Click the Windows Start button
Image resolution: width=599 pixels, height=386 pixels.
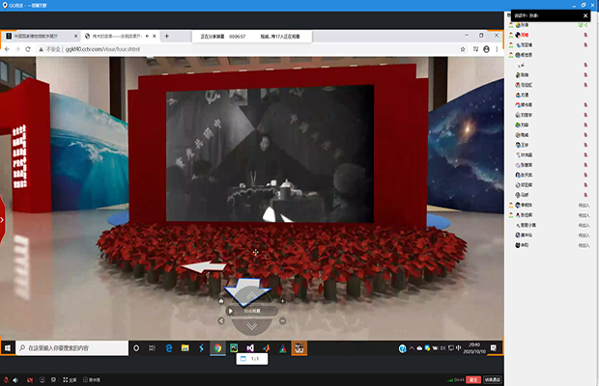(8, 347)
